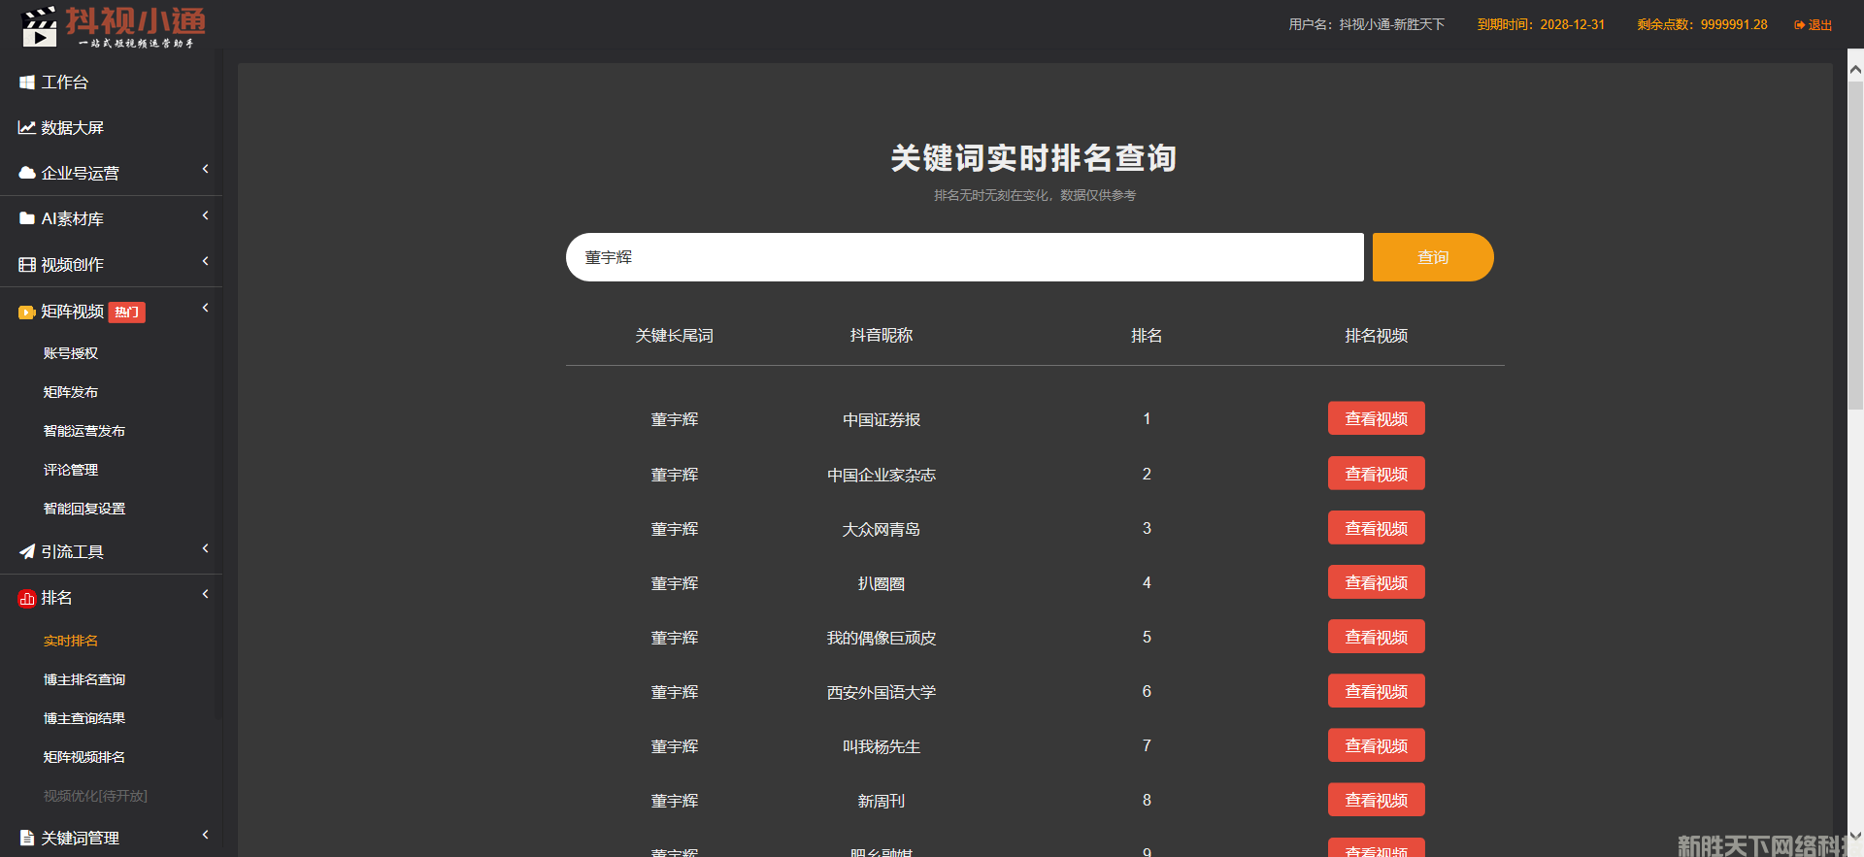The width and height of the screenshot is (1864, 857).
Task: Click the 退出 logout link
Action: (x=1814, y=25)
